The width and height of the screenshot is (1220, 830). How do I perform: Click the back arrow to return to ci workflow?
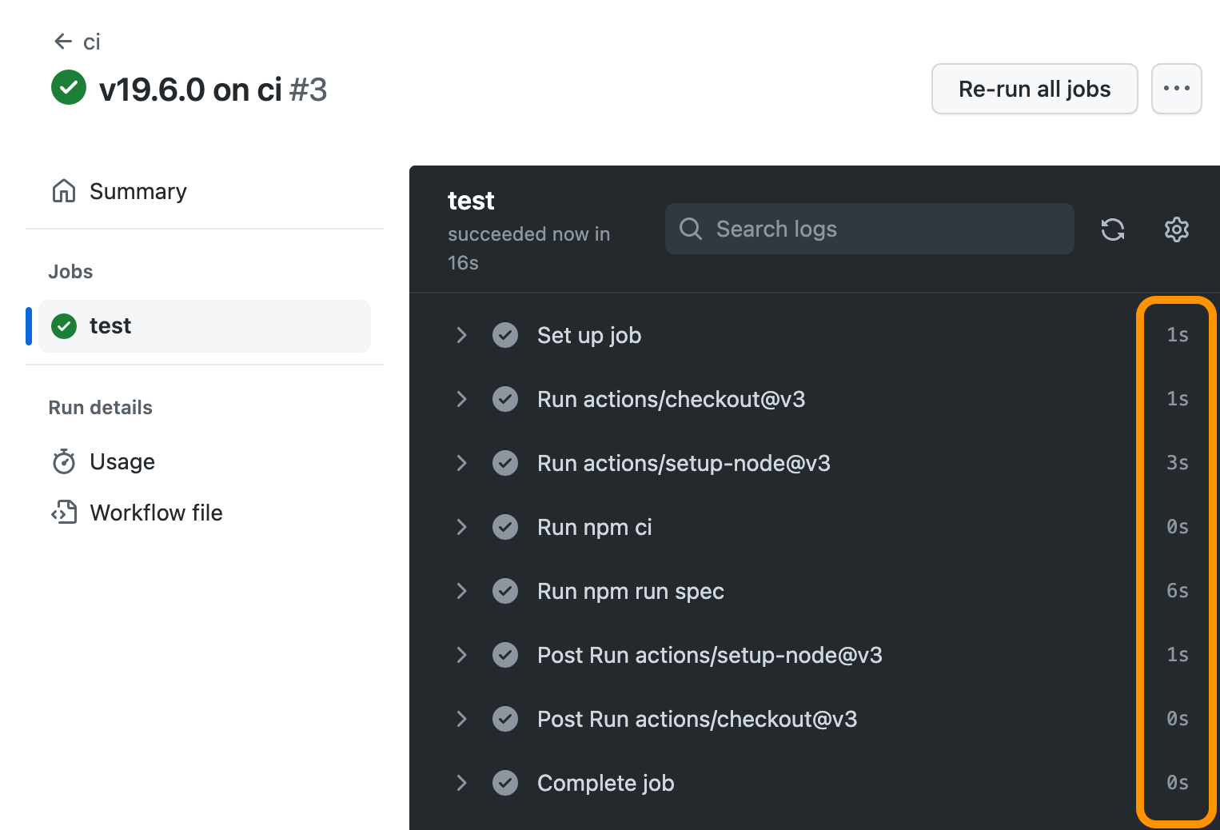coord(63,41)
